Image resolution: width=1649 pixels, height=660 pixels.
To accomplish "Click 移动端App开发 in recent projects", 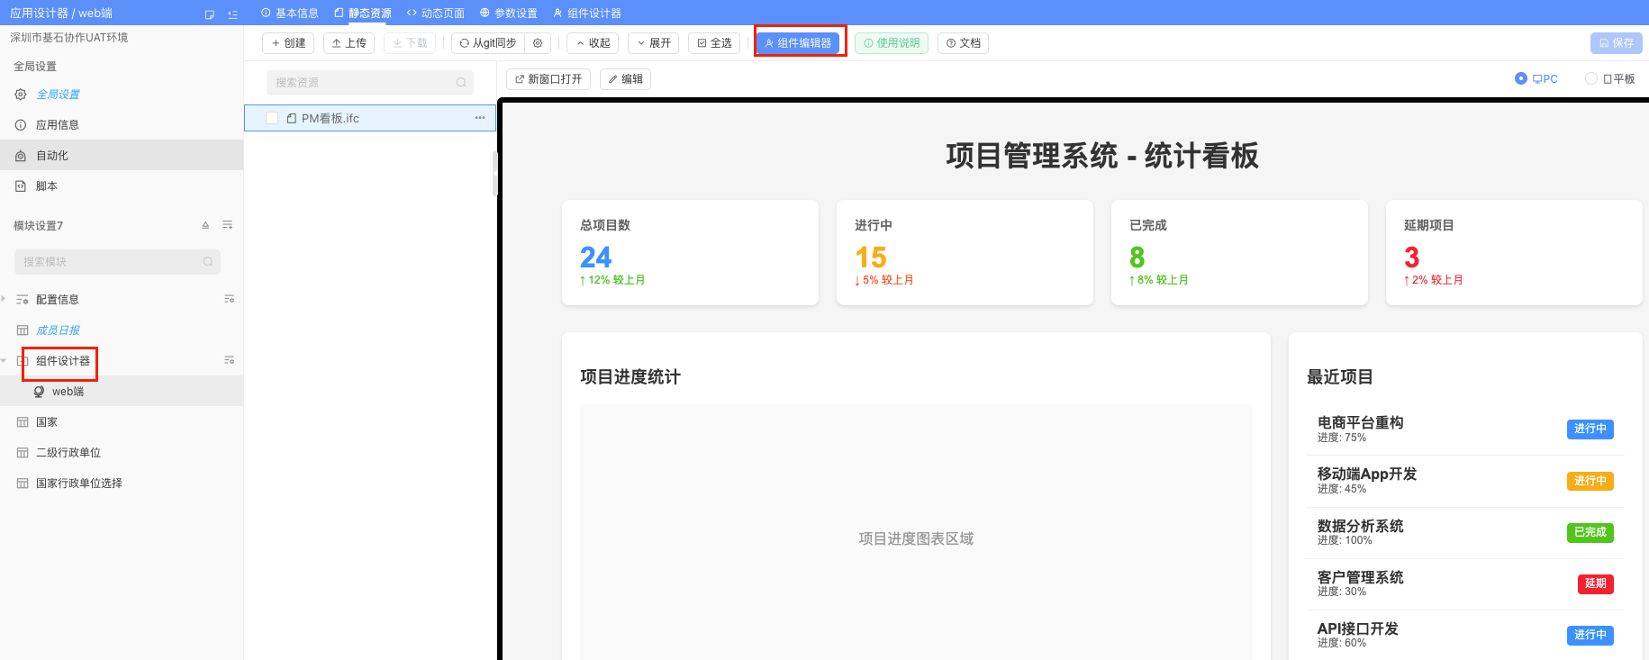I will pos(1367,474).
